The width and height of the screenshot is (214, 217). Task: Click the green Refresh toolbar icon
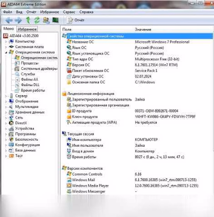point(37,20)
